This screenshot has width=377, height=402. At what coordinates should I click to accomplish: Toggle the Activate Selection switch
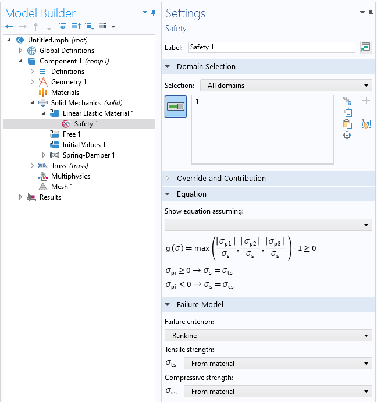click(176, 106)
